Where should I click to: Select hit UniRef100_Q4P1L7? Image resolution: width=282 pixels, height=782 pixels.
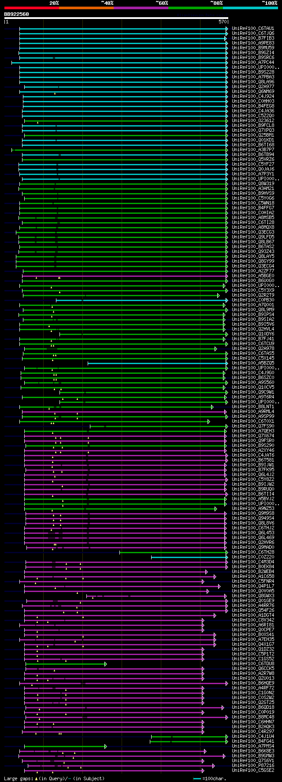click(253, 586)
